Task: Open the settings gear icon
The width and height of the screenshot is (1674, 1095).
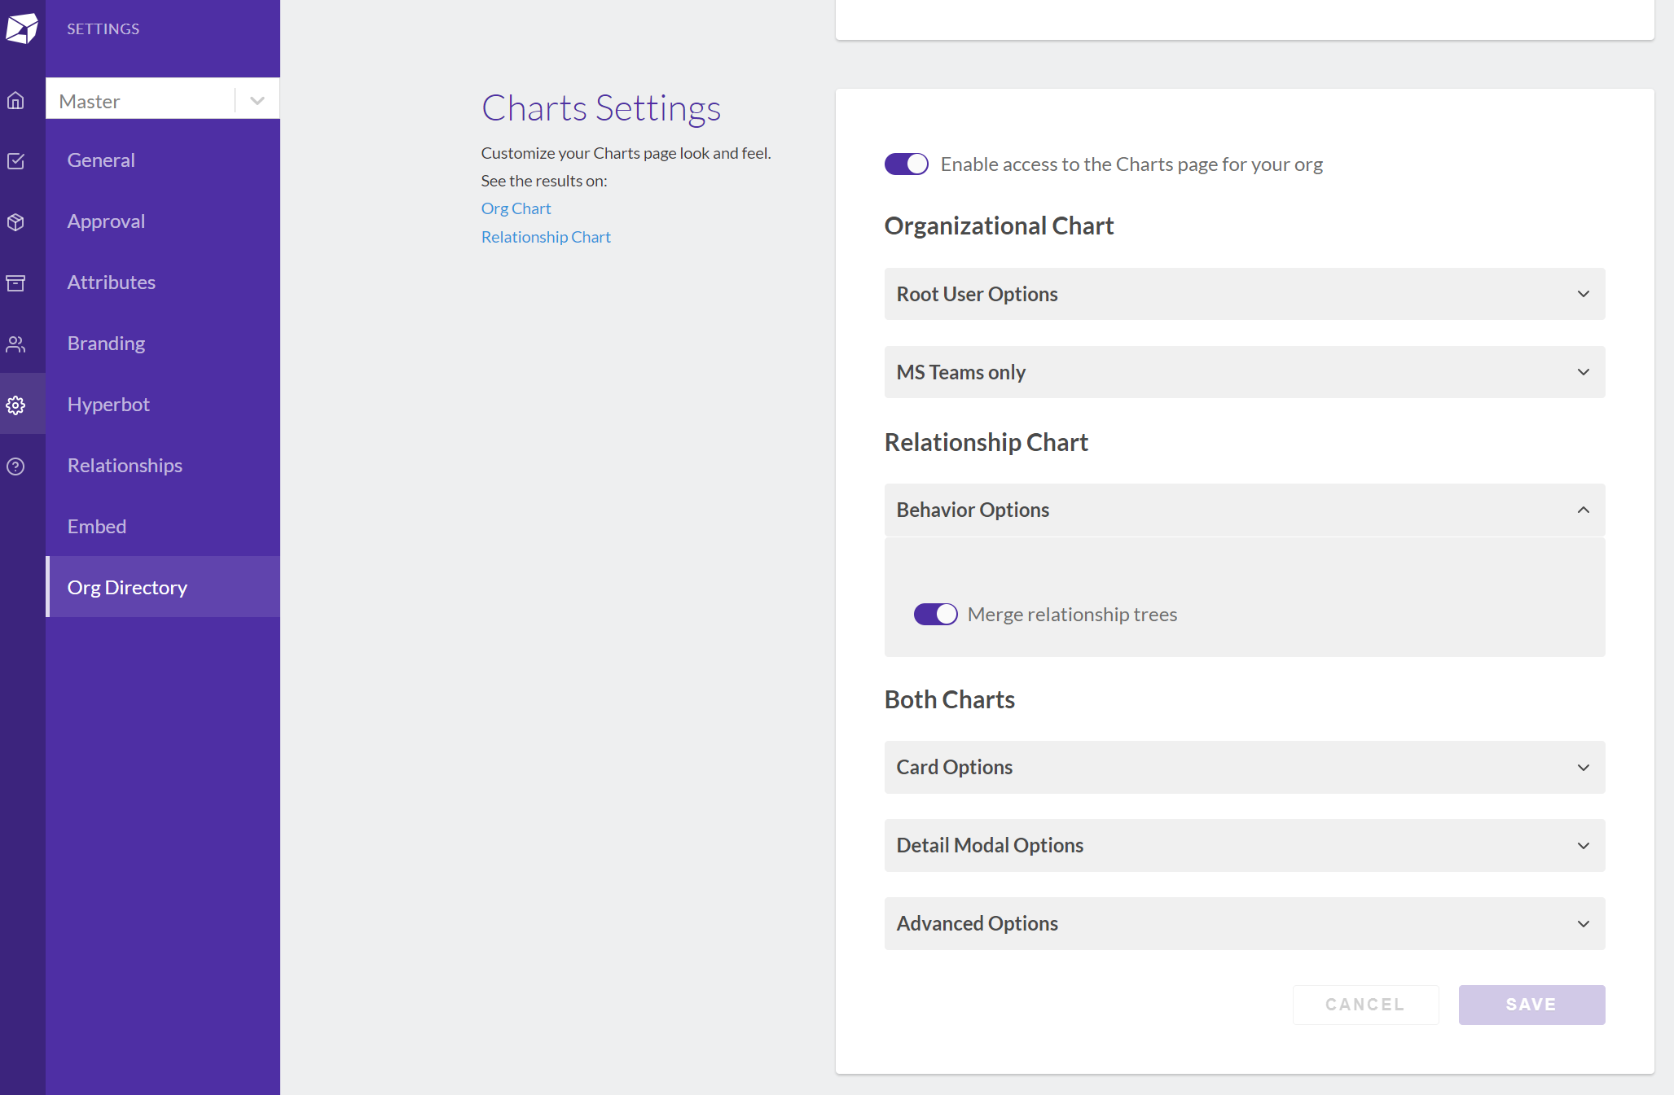Action: coord(15,405)
